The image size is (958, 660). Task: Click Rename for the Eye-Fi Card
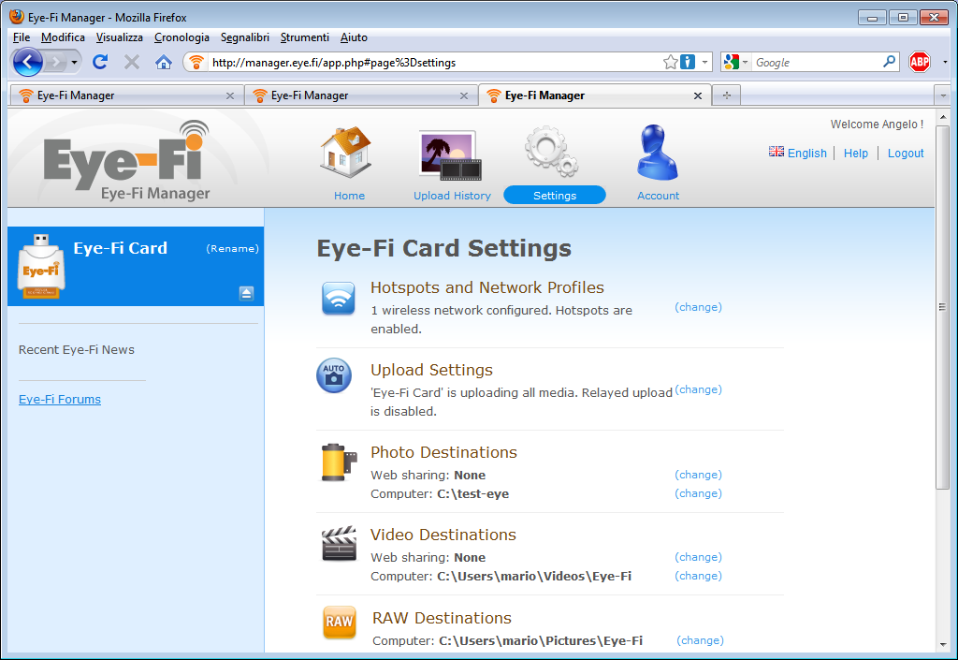click(232, 248)
